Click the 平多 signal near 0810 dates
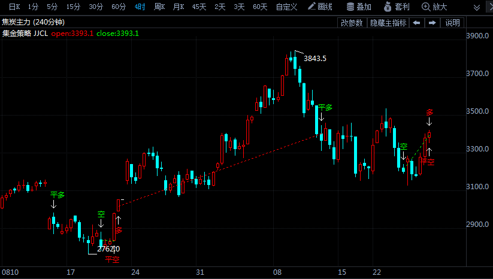The image size is (493, 279). [x=58, y=195]
